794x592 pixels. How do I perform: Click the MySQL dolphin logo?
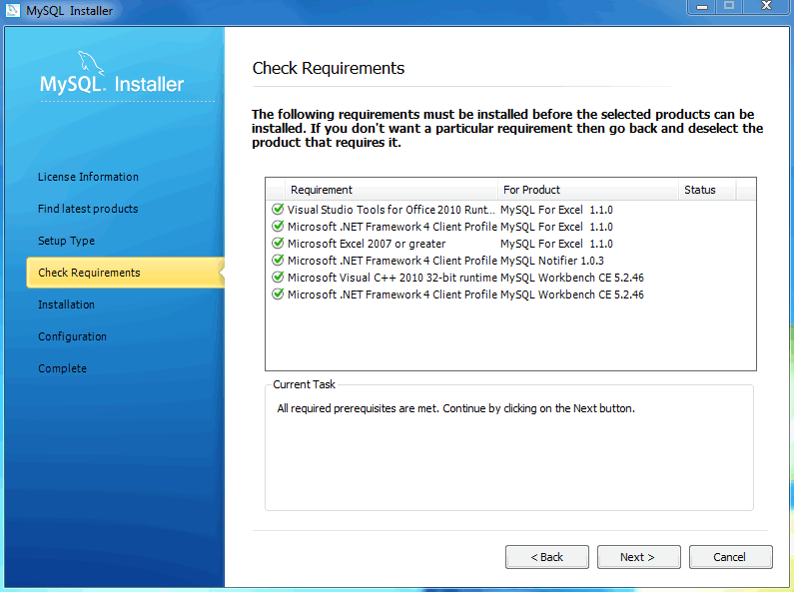tap(91, 63)
